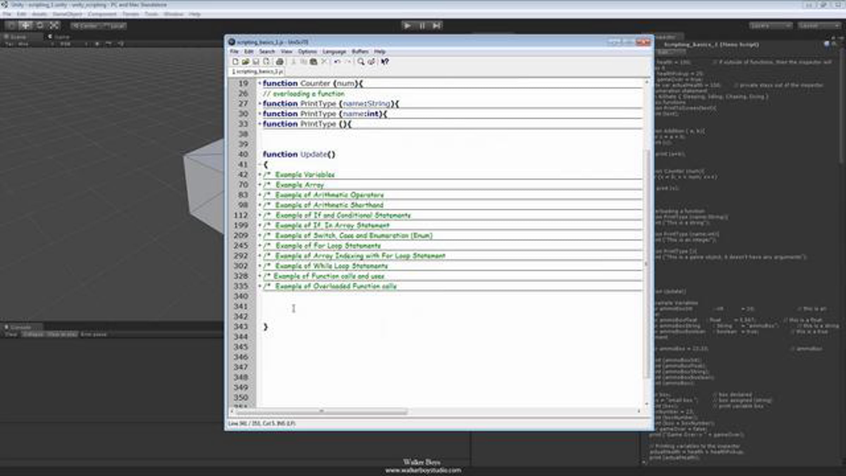846x476 pixels.
Task: Expand the Example of While Loop Statements fold
Action: (260, 266)
